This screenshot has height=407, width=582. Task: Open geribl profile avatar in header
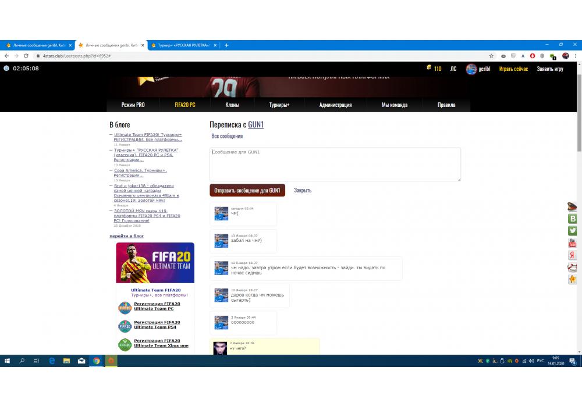[x=471, y=69]
